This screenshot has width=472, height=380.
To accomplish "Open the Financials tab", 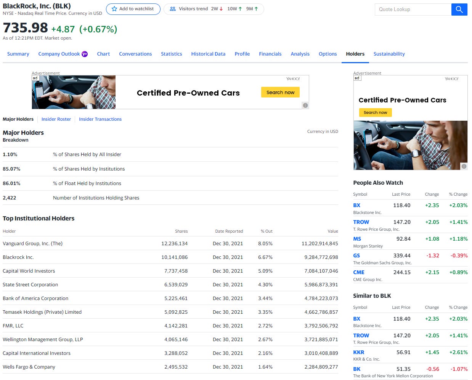I will tap(270, 54).
